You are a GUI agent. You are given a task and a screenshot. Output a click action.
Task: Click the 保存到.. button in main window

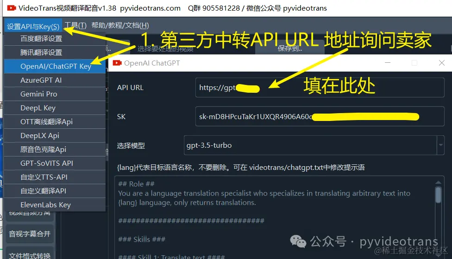tap(290, 48)
